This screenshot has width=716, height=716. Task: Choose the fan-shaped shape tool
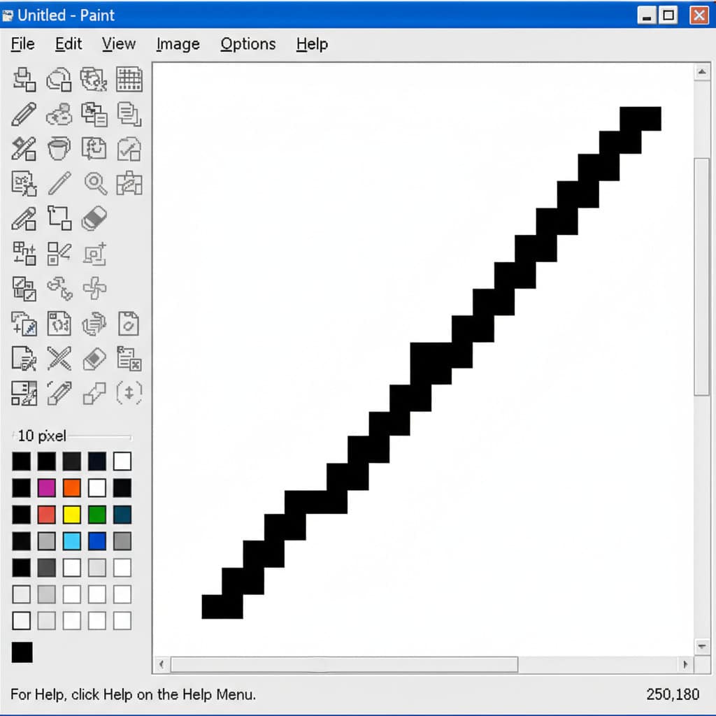94,288
